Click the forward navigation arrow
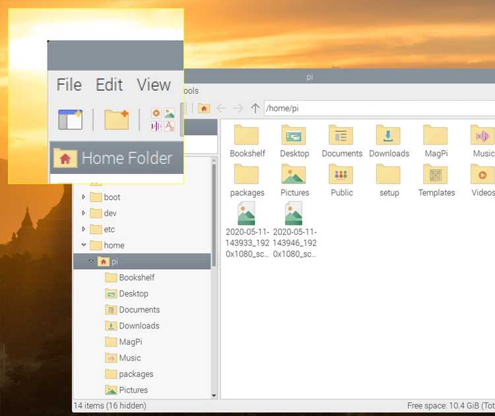Image resolution: width=495 pixels, height=416 pixels. pos(238,108)
